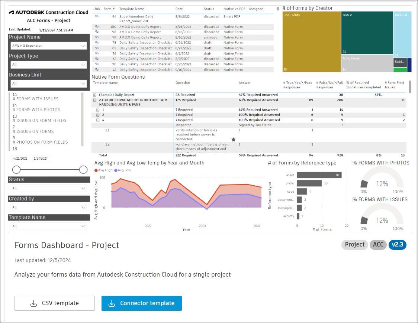418x323 pixels.
Task: Select Tony Cento tile in treemap
Action: tap(367, 63)
